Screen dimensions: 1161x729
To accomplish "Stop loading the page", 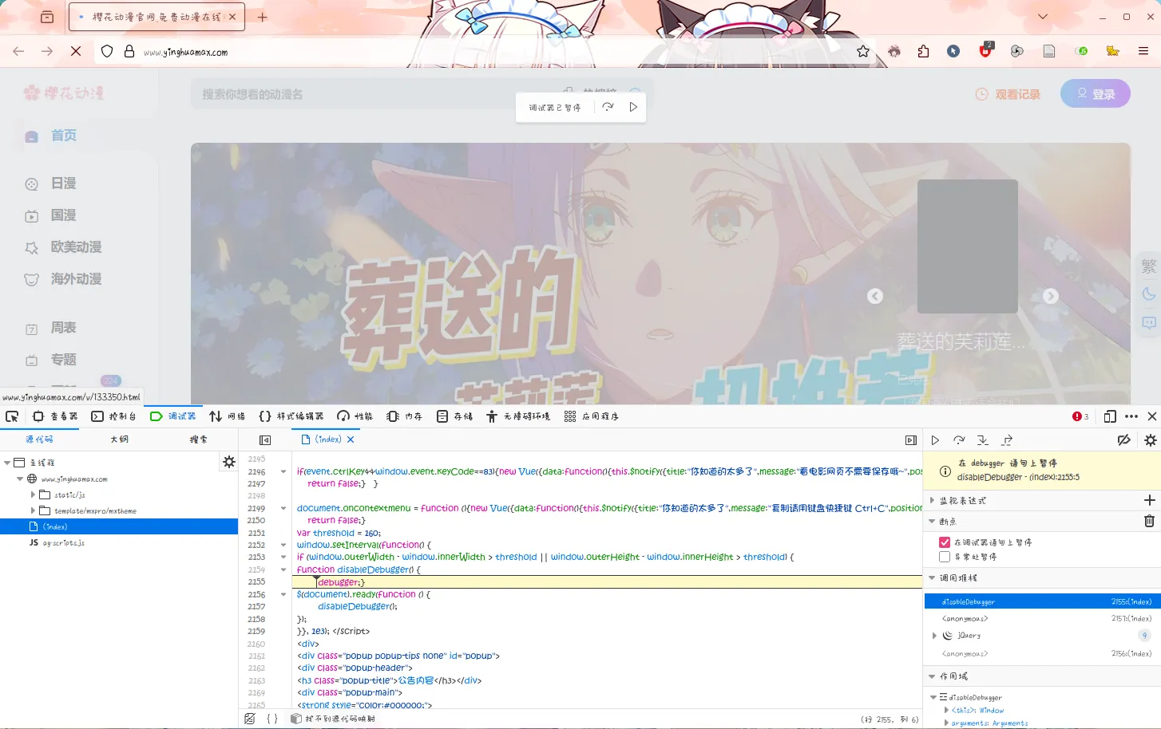I will pyautogui.click(x=76, y=51).
